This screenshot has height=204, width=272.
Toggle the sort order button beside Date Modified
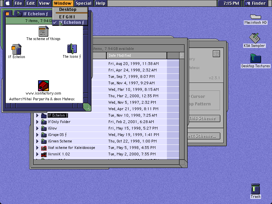pos(182,55)
